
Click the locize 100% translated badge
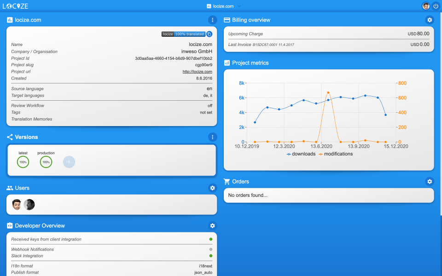pyautogui.click(x=183, y=34)
